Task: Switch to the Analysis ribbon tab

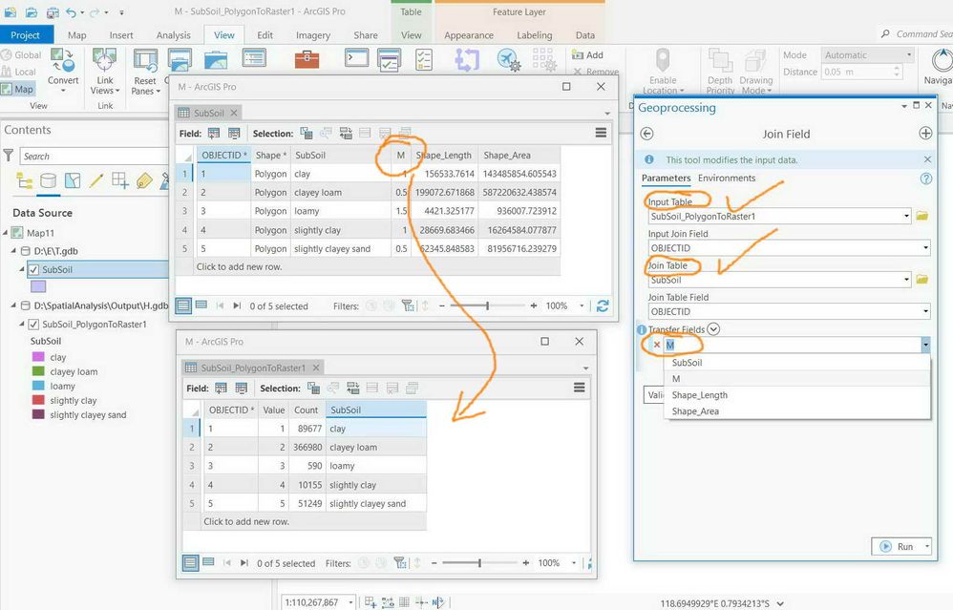Action: (x=173, y=35)
